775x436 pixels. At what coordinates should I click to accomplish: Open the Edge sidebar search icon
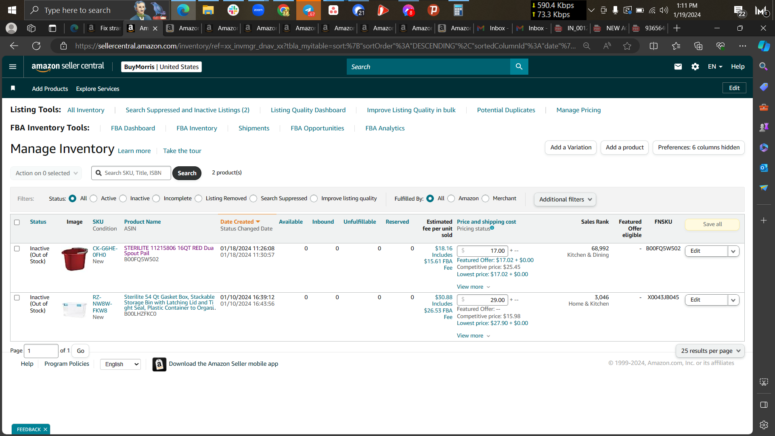tap(764, 66)
